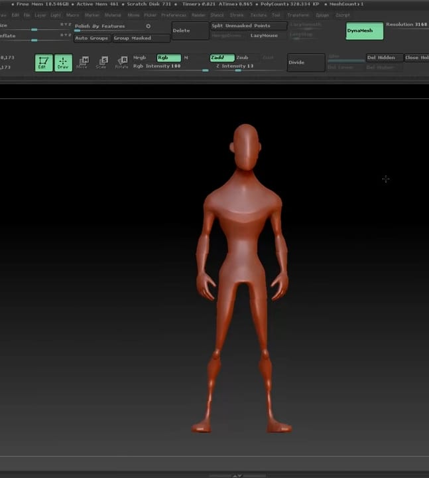Adjust the Resolution 3168 slider
Viewport: 429px width, 478px height.
point(406,25)
